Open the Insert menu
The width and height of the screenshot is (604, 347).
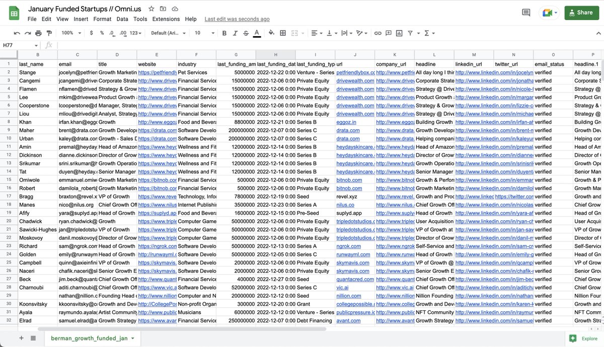tap(81, 19)
